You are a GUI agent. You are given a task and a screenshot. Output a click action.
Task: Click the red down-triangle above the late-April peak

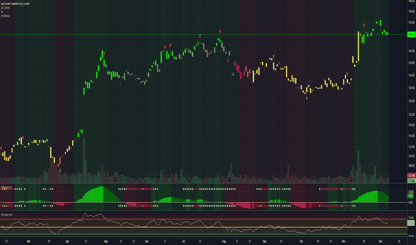(x=104, y=53)
